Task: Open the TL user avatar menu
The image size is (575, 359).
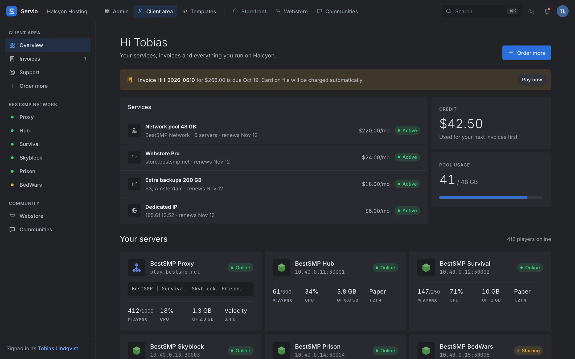Action: [x=562, y=11]
